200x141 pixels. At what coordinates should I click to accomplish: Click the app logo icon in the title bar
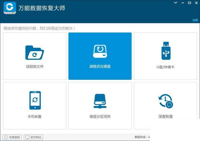click(x=10, y=8)
